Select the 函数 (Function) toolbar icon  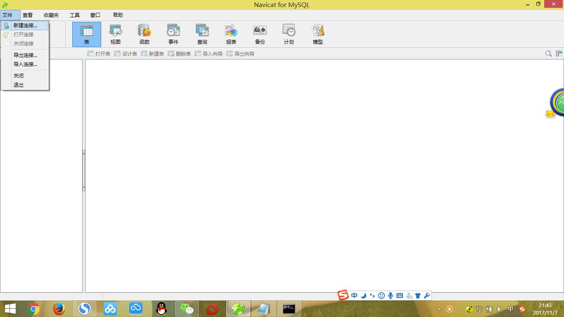click(x=145, y=34)
